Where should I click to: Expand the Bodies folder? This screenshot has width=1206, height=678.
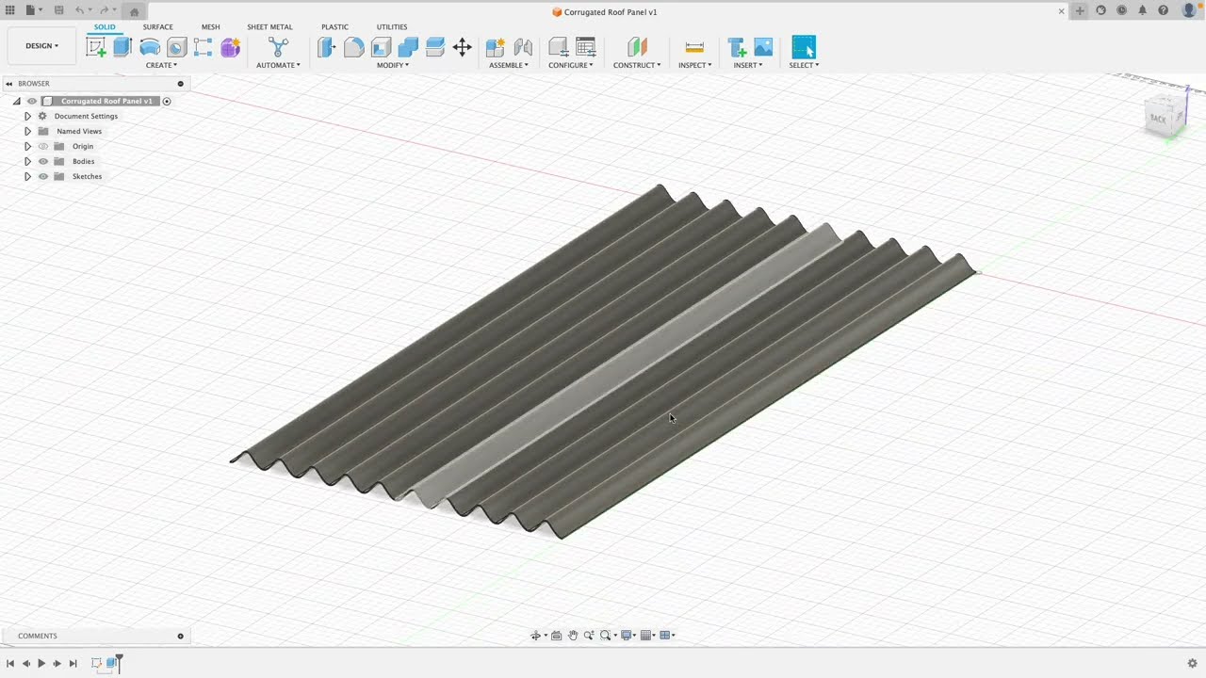tap(27, 161)
